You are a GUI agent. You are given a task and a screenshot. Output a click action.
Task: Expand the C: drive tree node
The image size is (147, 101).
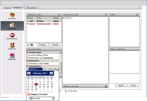pos(64,18)
